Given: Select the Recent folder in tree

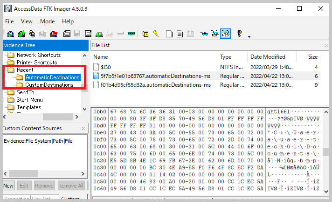Looking at the screenshot, I should [x=25, y=70].
